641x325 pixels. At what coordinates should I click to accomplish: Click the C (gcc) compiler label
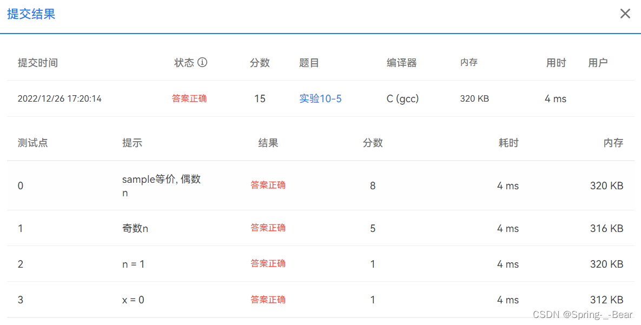402,98
